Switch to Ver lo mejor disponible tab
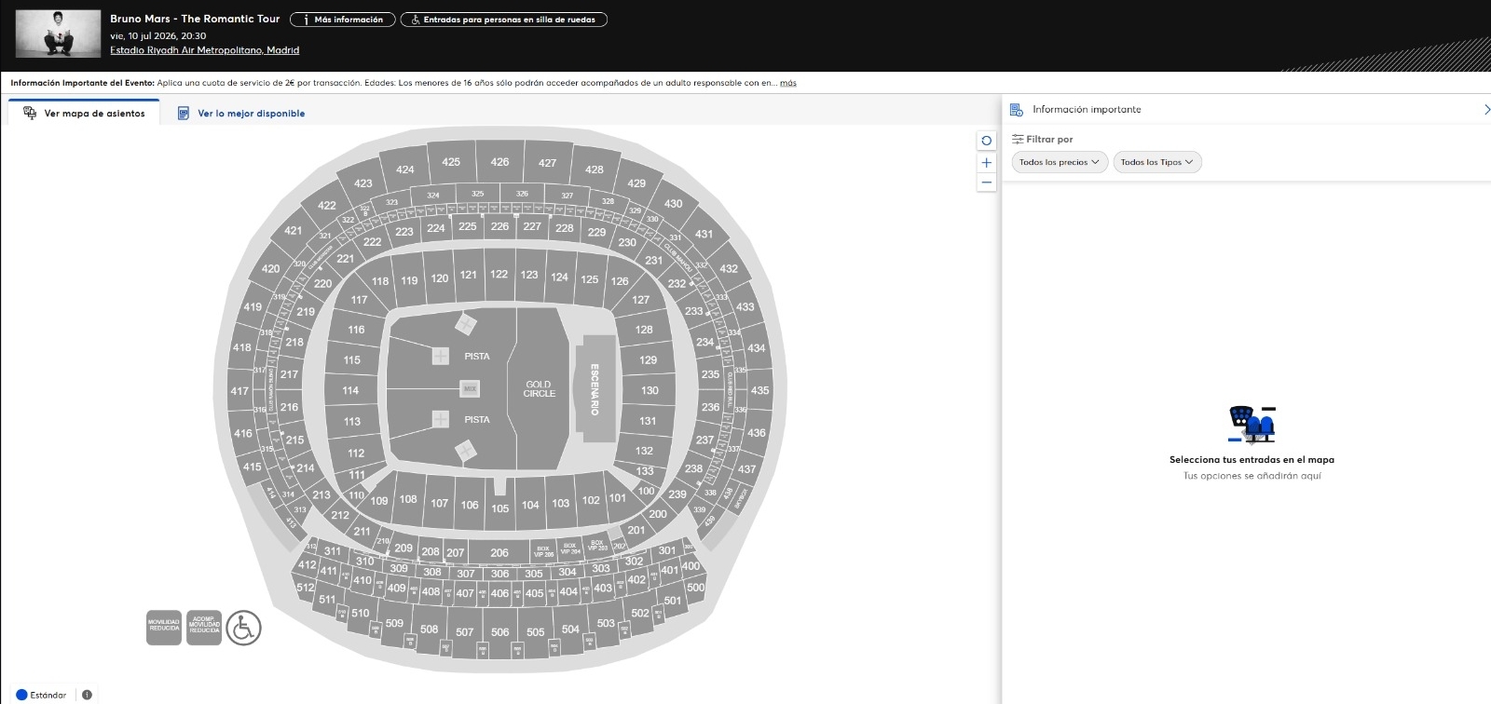The width and height of the screenshot is (1491, 704). coord(241,114)
